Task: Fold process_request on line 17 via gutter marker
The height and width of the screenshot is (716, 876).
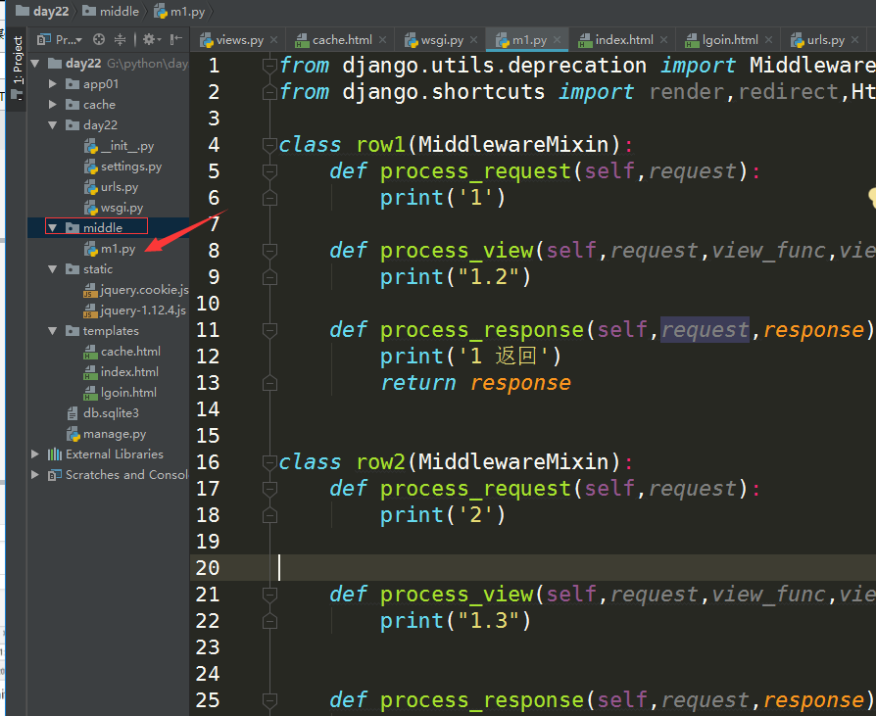Action: 269,489
